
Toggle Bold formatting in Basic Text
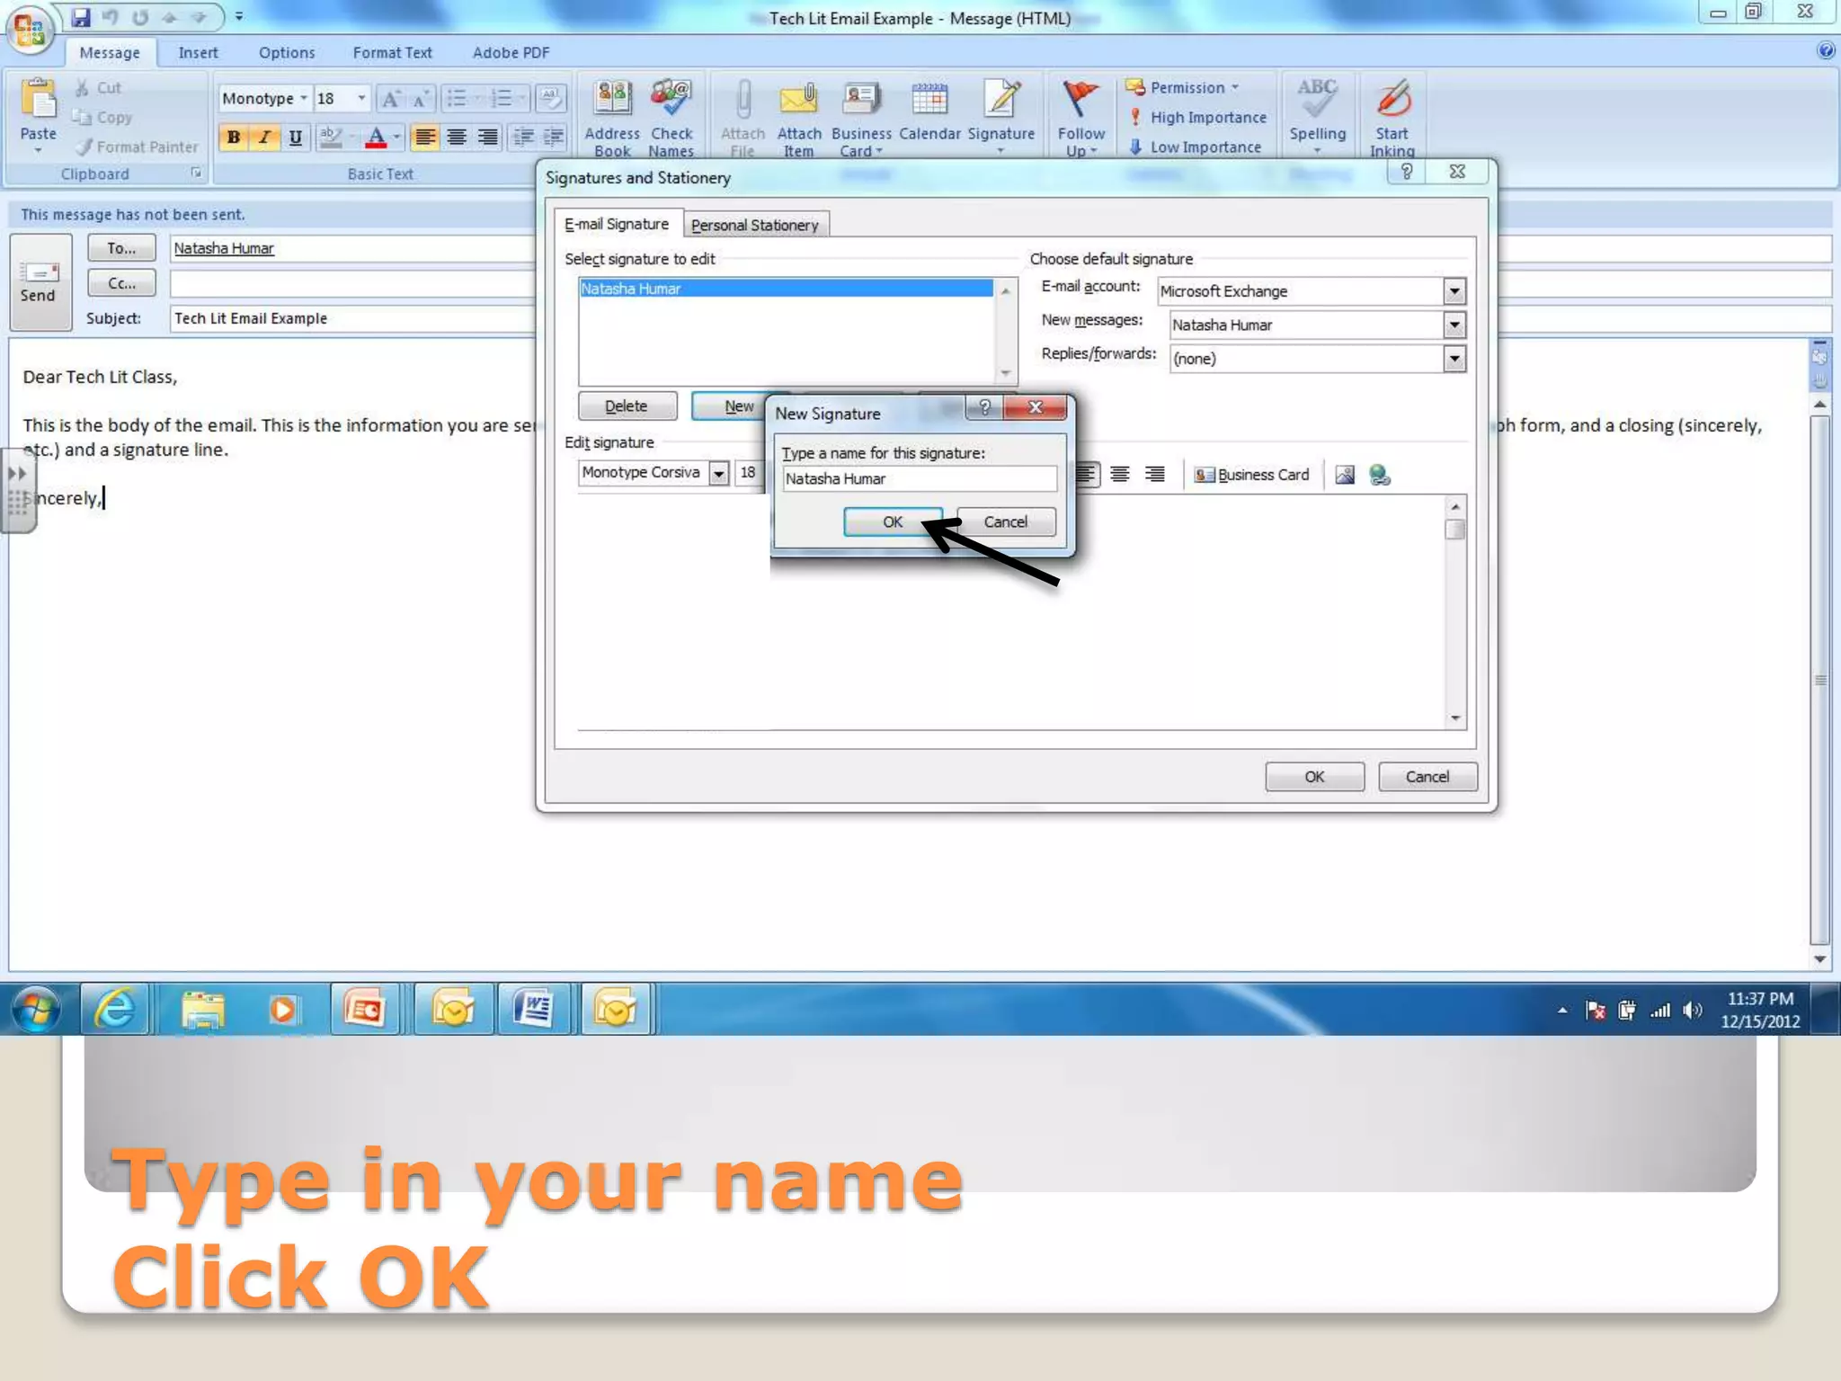(234, 137)
